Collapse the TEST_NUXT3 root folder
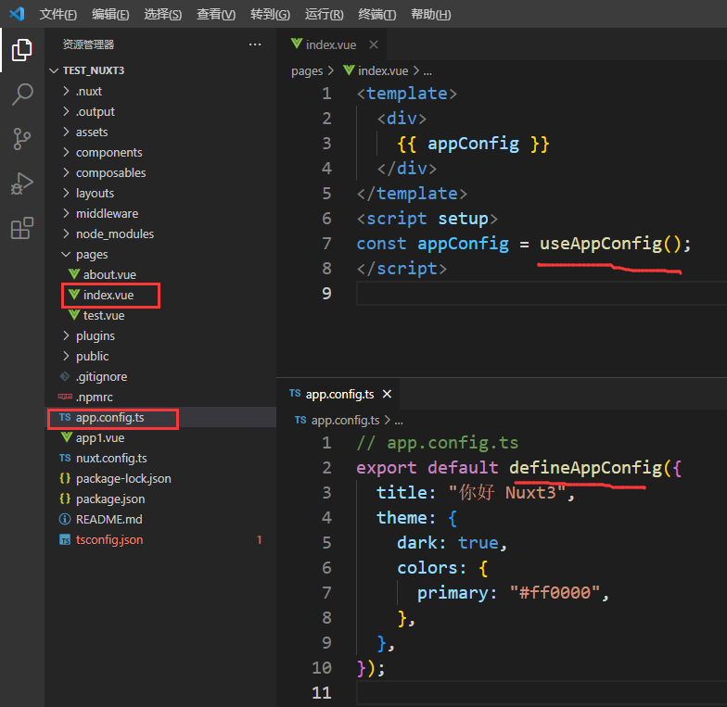The height and width of the screenshot is (707, 727). (x=54, y=70)
